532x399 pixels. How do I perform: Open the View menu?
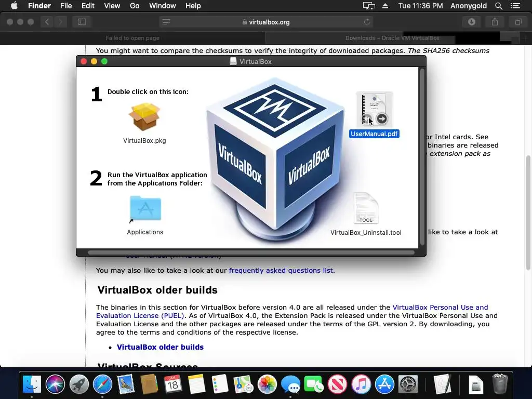(112, 6)
